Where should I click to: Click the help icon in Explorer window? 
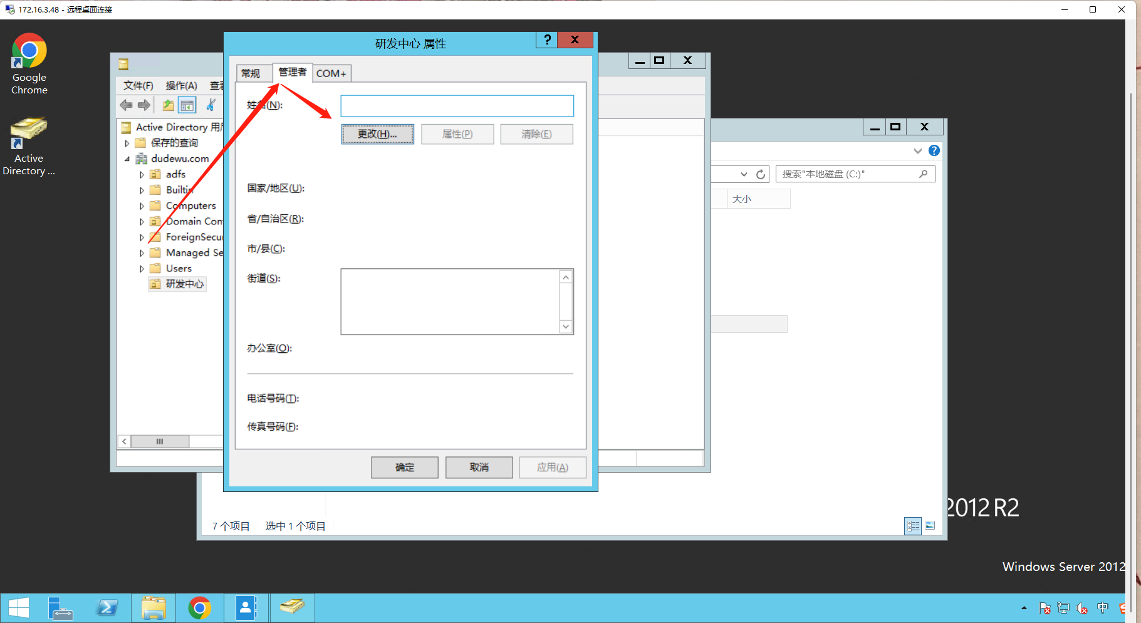coord(934,150)
